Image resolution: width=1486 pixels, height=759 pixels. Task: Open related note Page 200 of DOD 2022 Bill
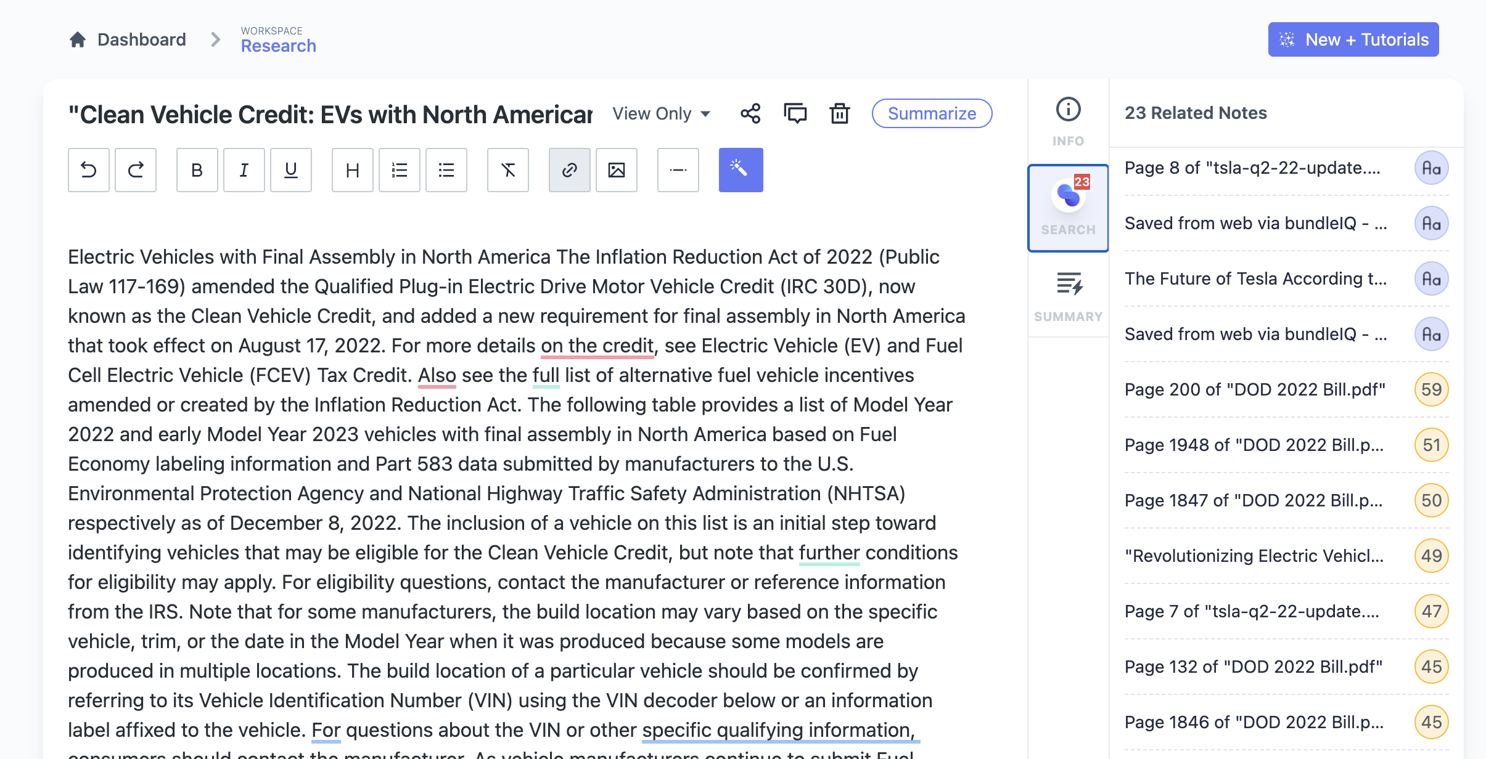[x=1255, y=389]
